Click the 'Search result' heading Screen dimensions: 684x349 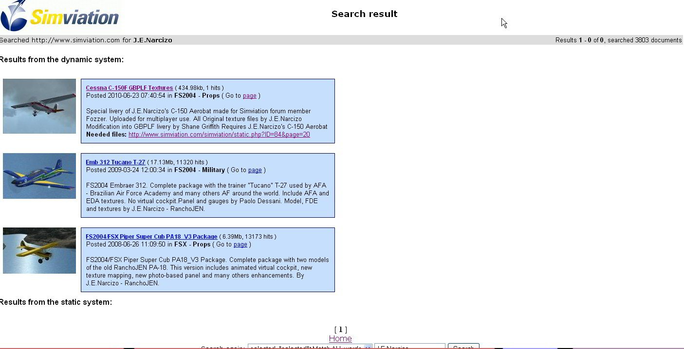click(x=364, y=14)
